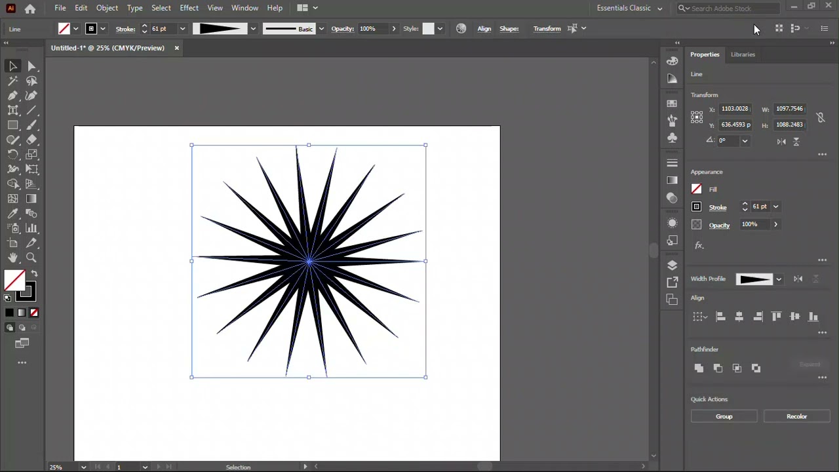Screen dimensions: 839x472
Task: Set paint mode to None
Action: click(x=34, y=313)
